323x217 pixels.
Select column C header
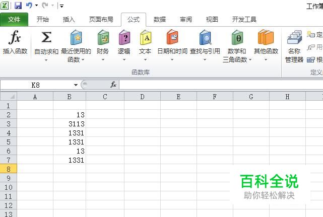tap(105, 97)
